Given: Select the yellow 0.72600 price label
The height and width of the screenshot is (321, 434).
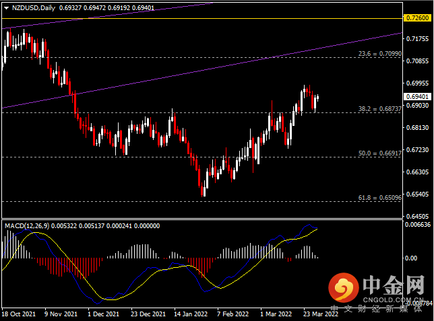Looking at the screenshot, I should pyautogui.click(x=417, y=18).
